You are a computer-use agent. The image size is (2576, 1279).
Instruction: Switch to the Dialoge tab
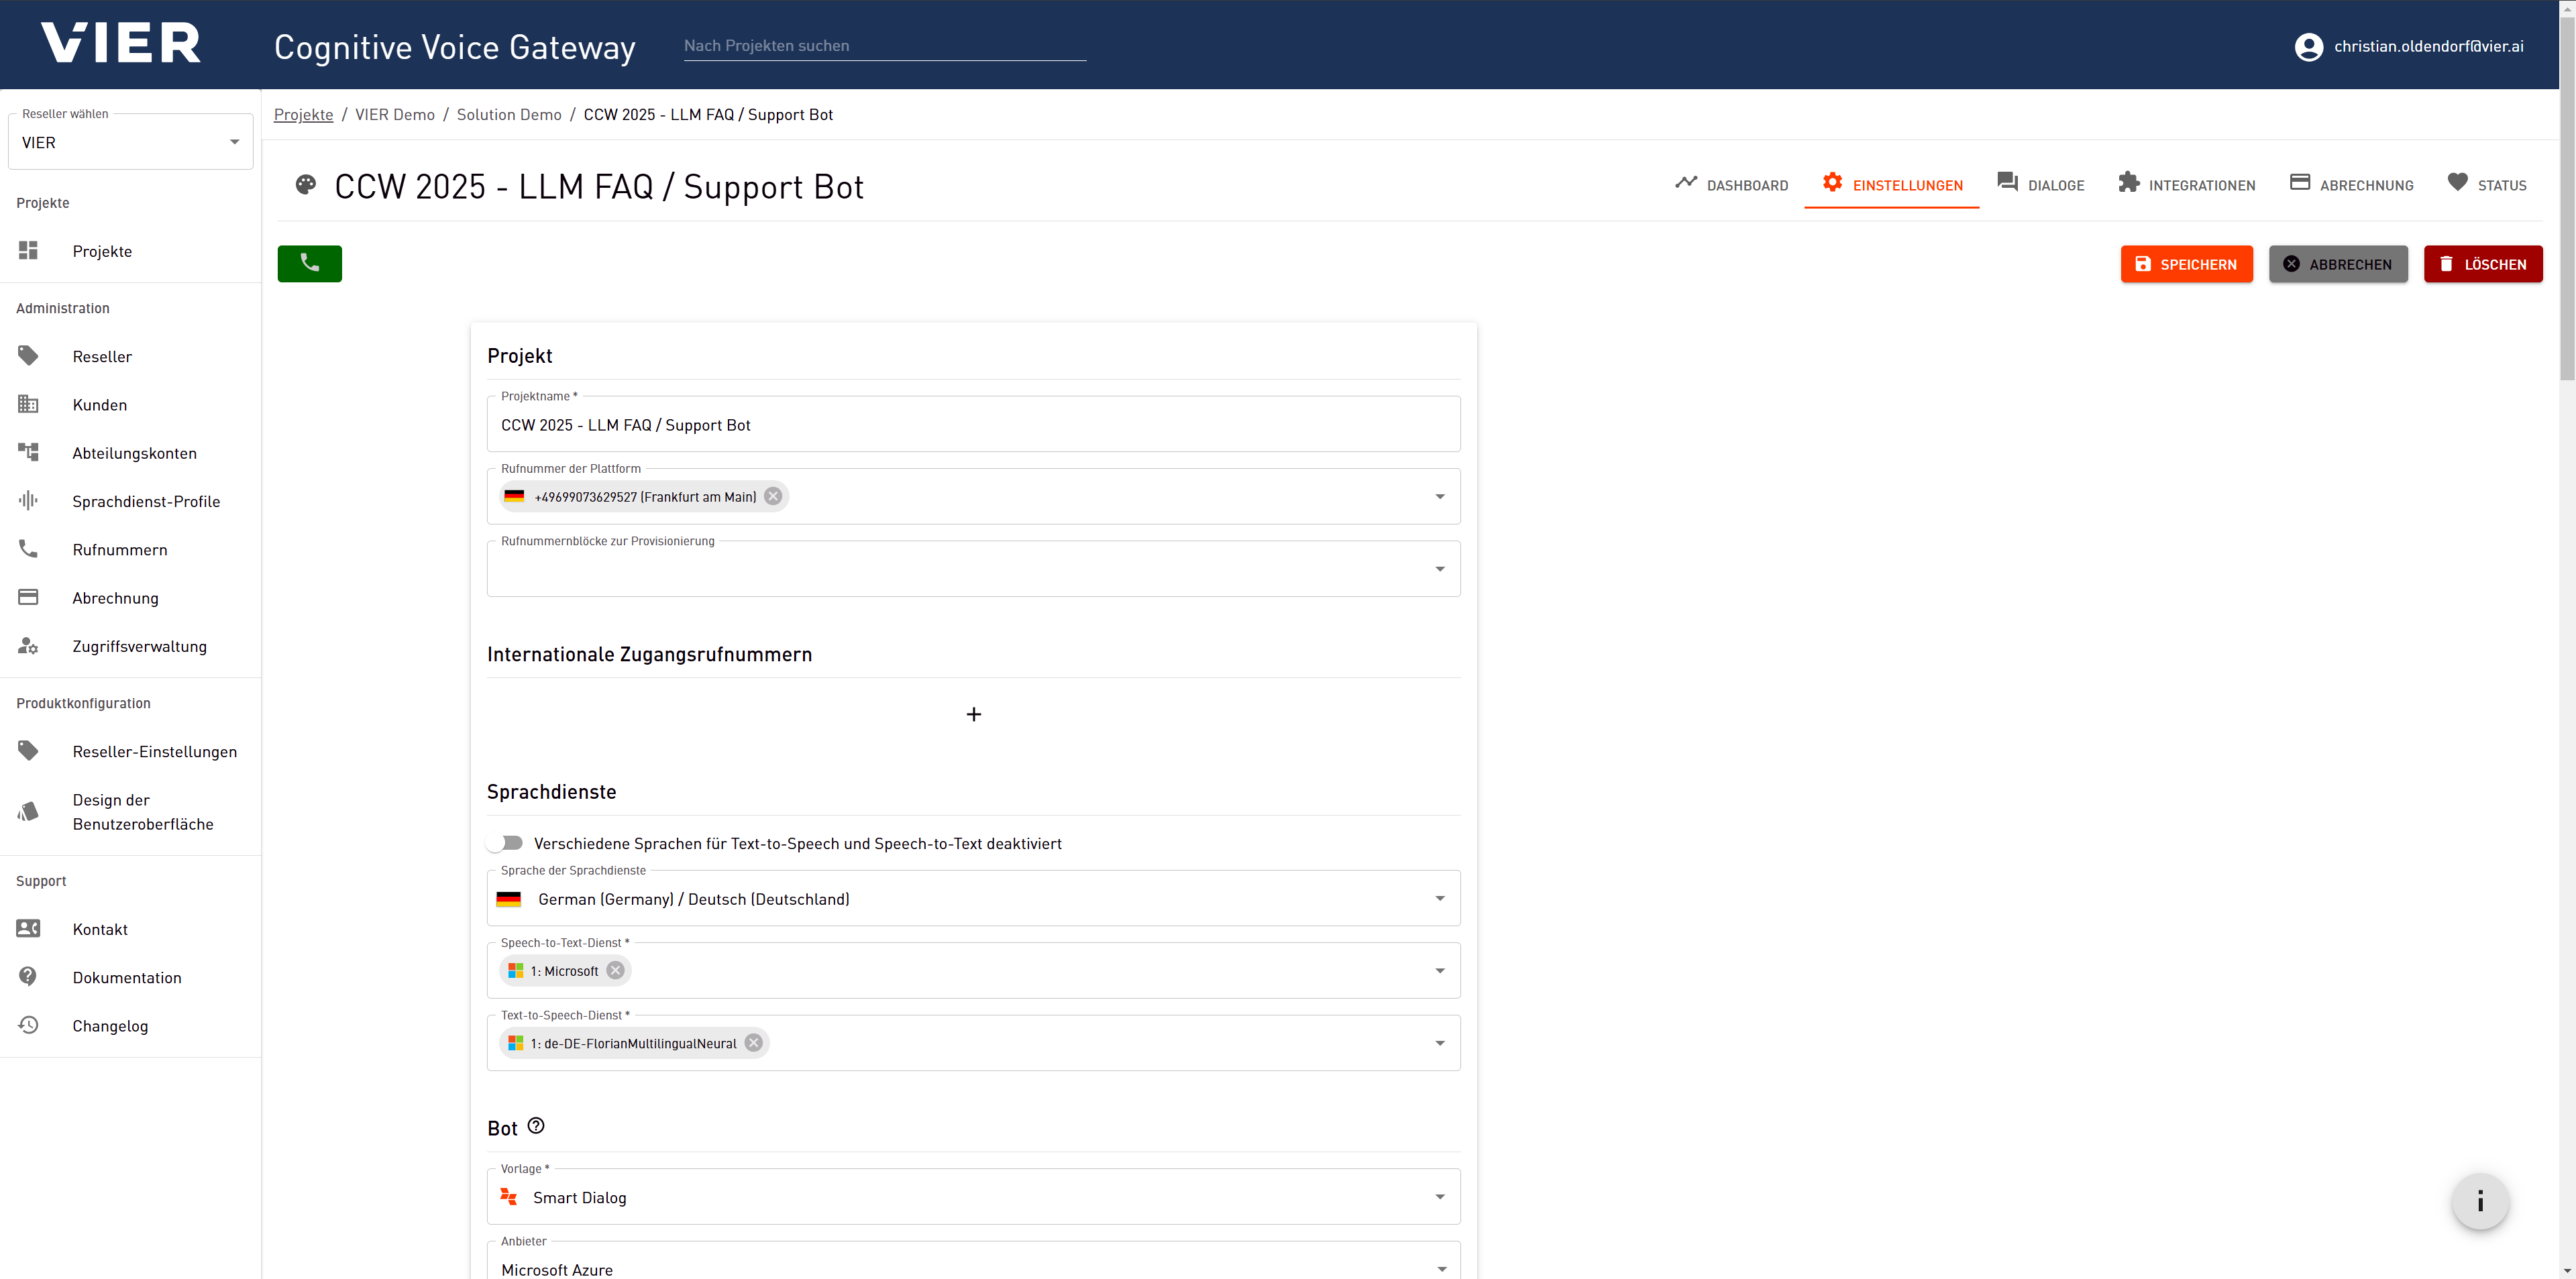coord(2040,185)
